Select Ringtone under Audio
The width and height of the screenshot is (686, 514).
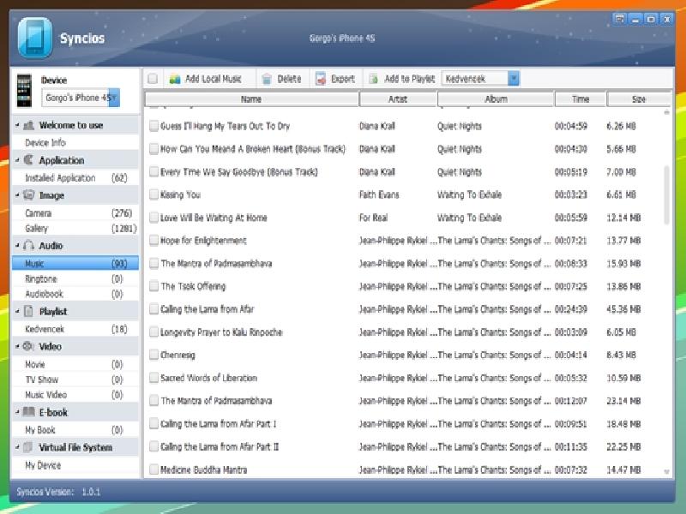click(75, 279)
